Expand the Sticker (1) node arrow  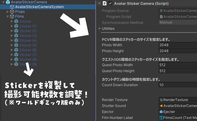[x=12, y=26]
